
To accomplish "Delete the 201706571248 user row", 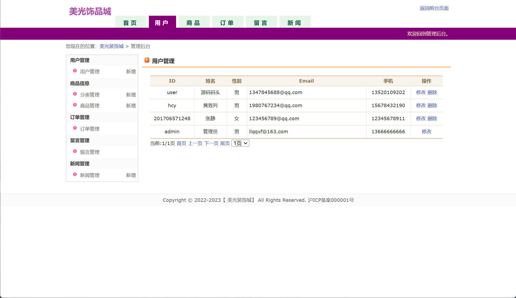I will point(432,119).
